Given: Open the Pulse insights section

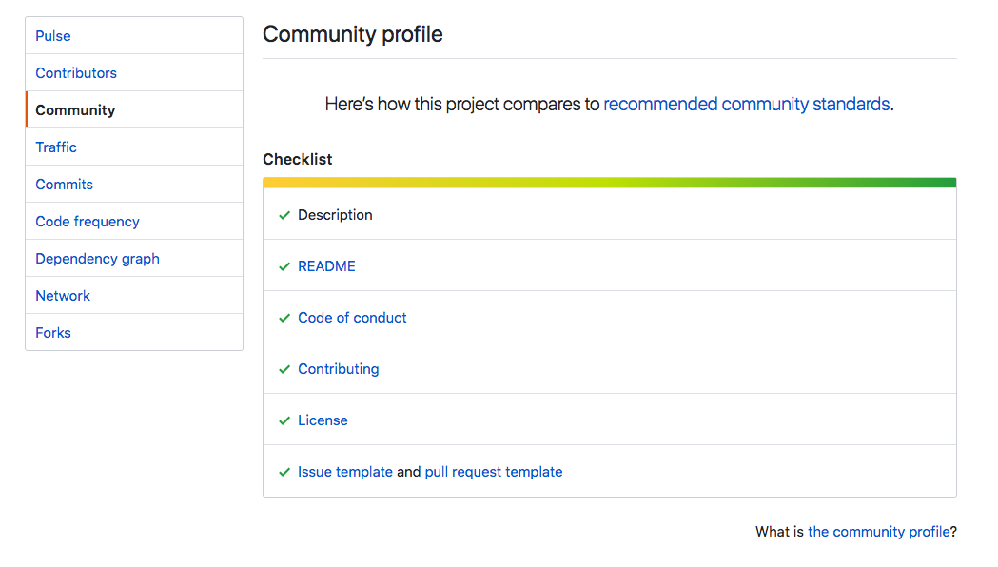Looking at the screenshot, I should click(x=53, y=36).
